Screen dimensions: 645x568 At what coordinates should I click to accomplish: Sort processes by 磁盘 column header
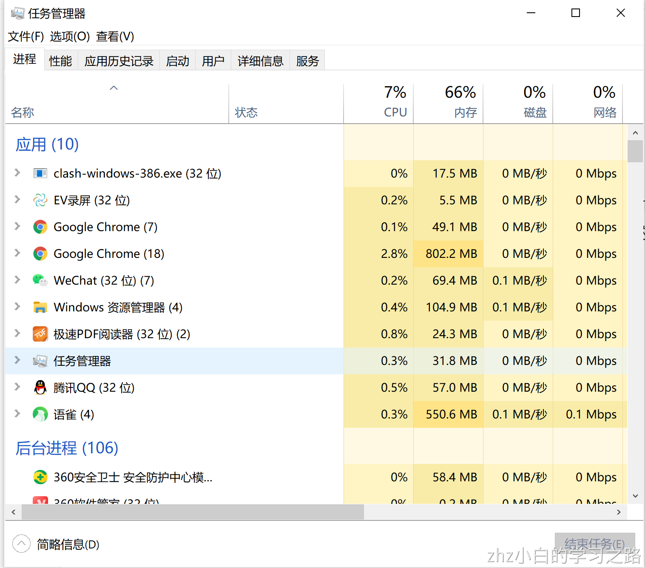click(518, 104)
